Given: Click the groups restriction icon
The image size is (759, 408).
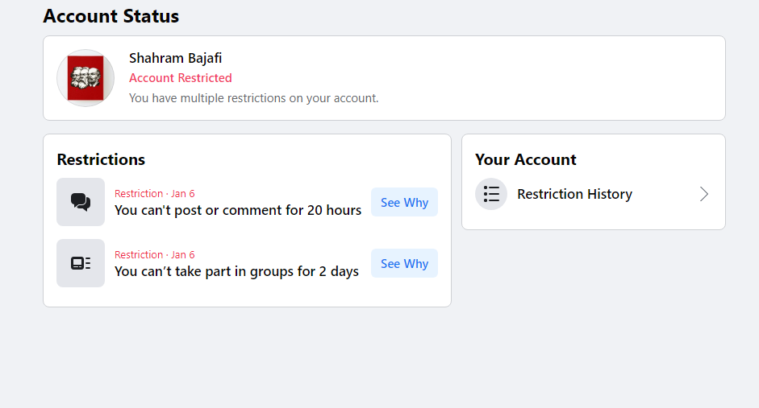Looking at the screenshot, I should coord(81,263).
